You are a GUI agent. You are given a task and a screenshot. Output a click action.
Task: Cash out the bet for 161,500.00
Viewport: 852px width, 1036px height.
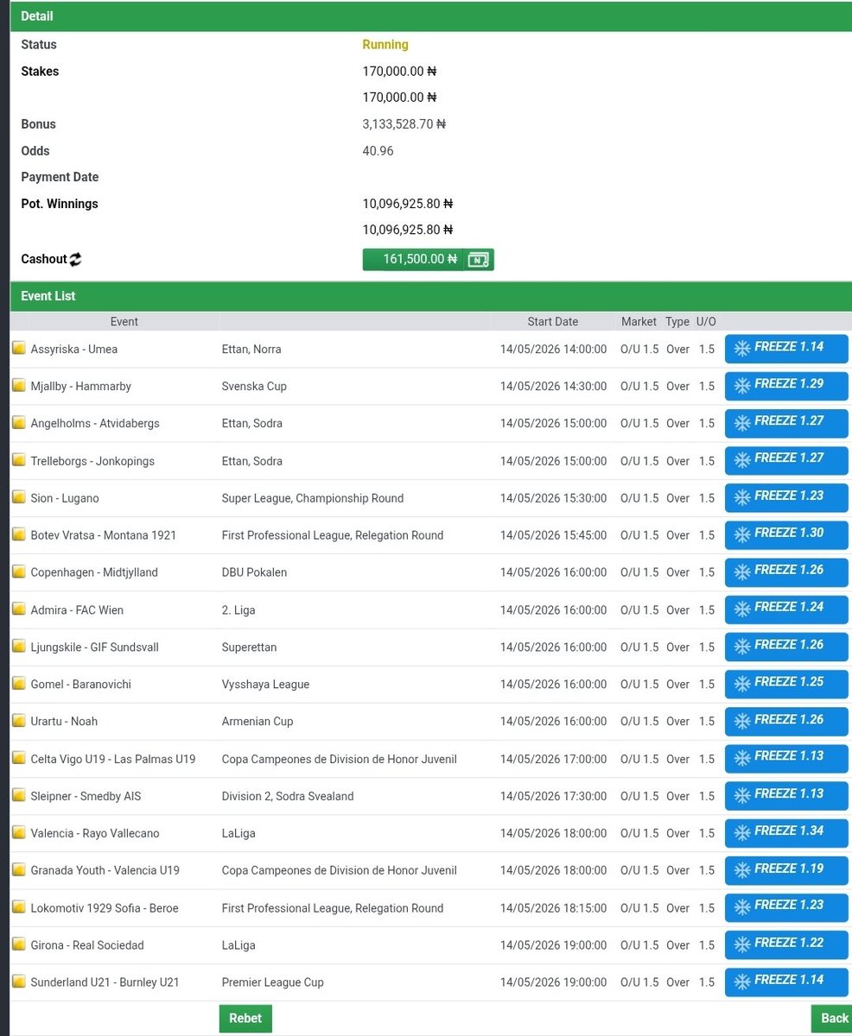coord(428,259)
